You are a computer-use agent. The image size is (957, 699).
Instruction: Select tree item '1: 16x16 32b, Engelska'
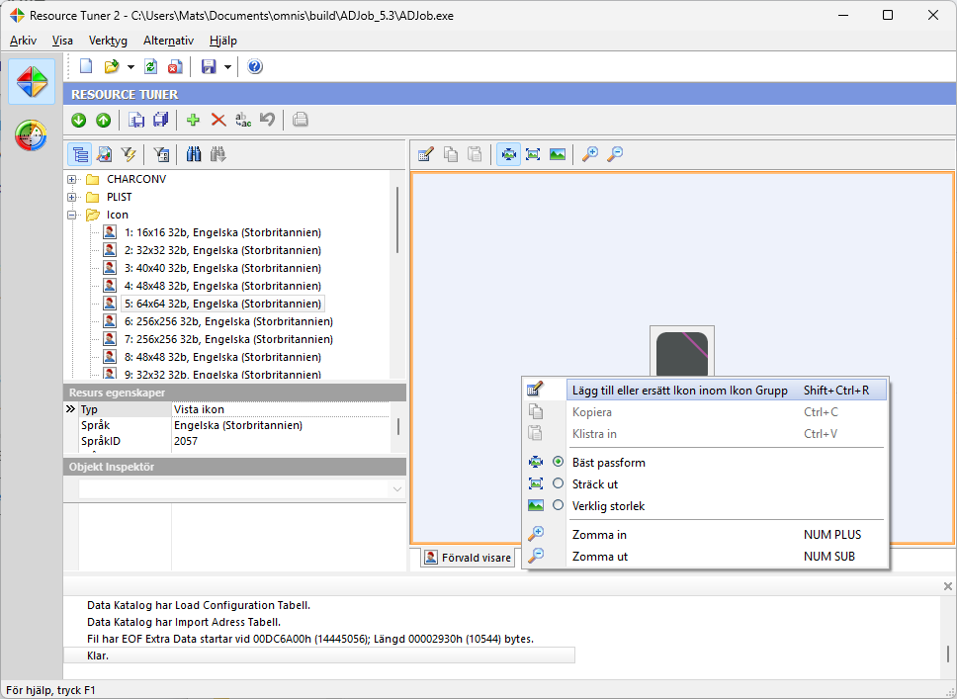point(222,232)
